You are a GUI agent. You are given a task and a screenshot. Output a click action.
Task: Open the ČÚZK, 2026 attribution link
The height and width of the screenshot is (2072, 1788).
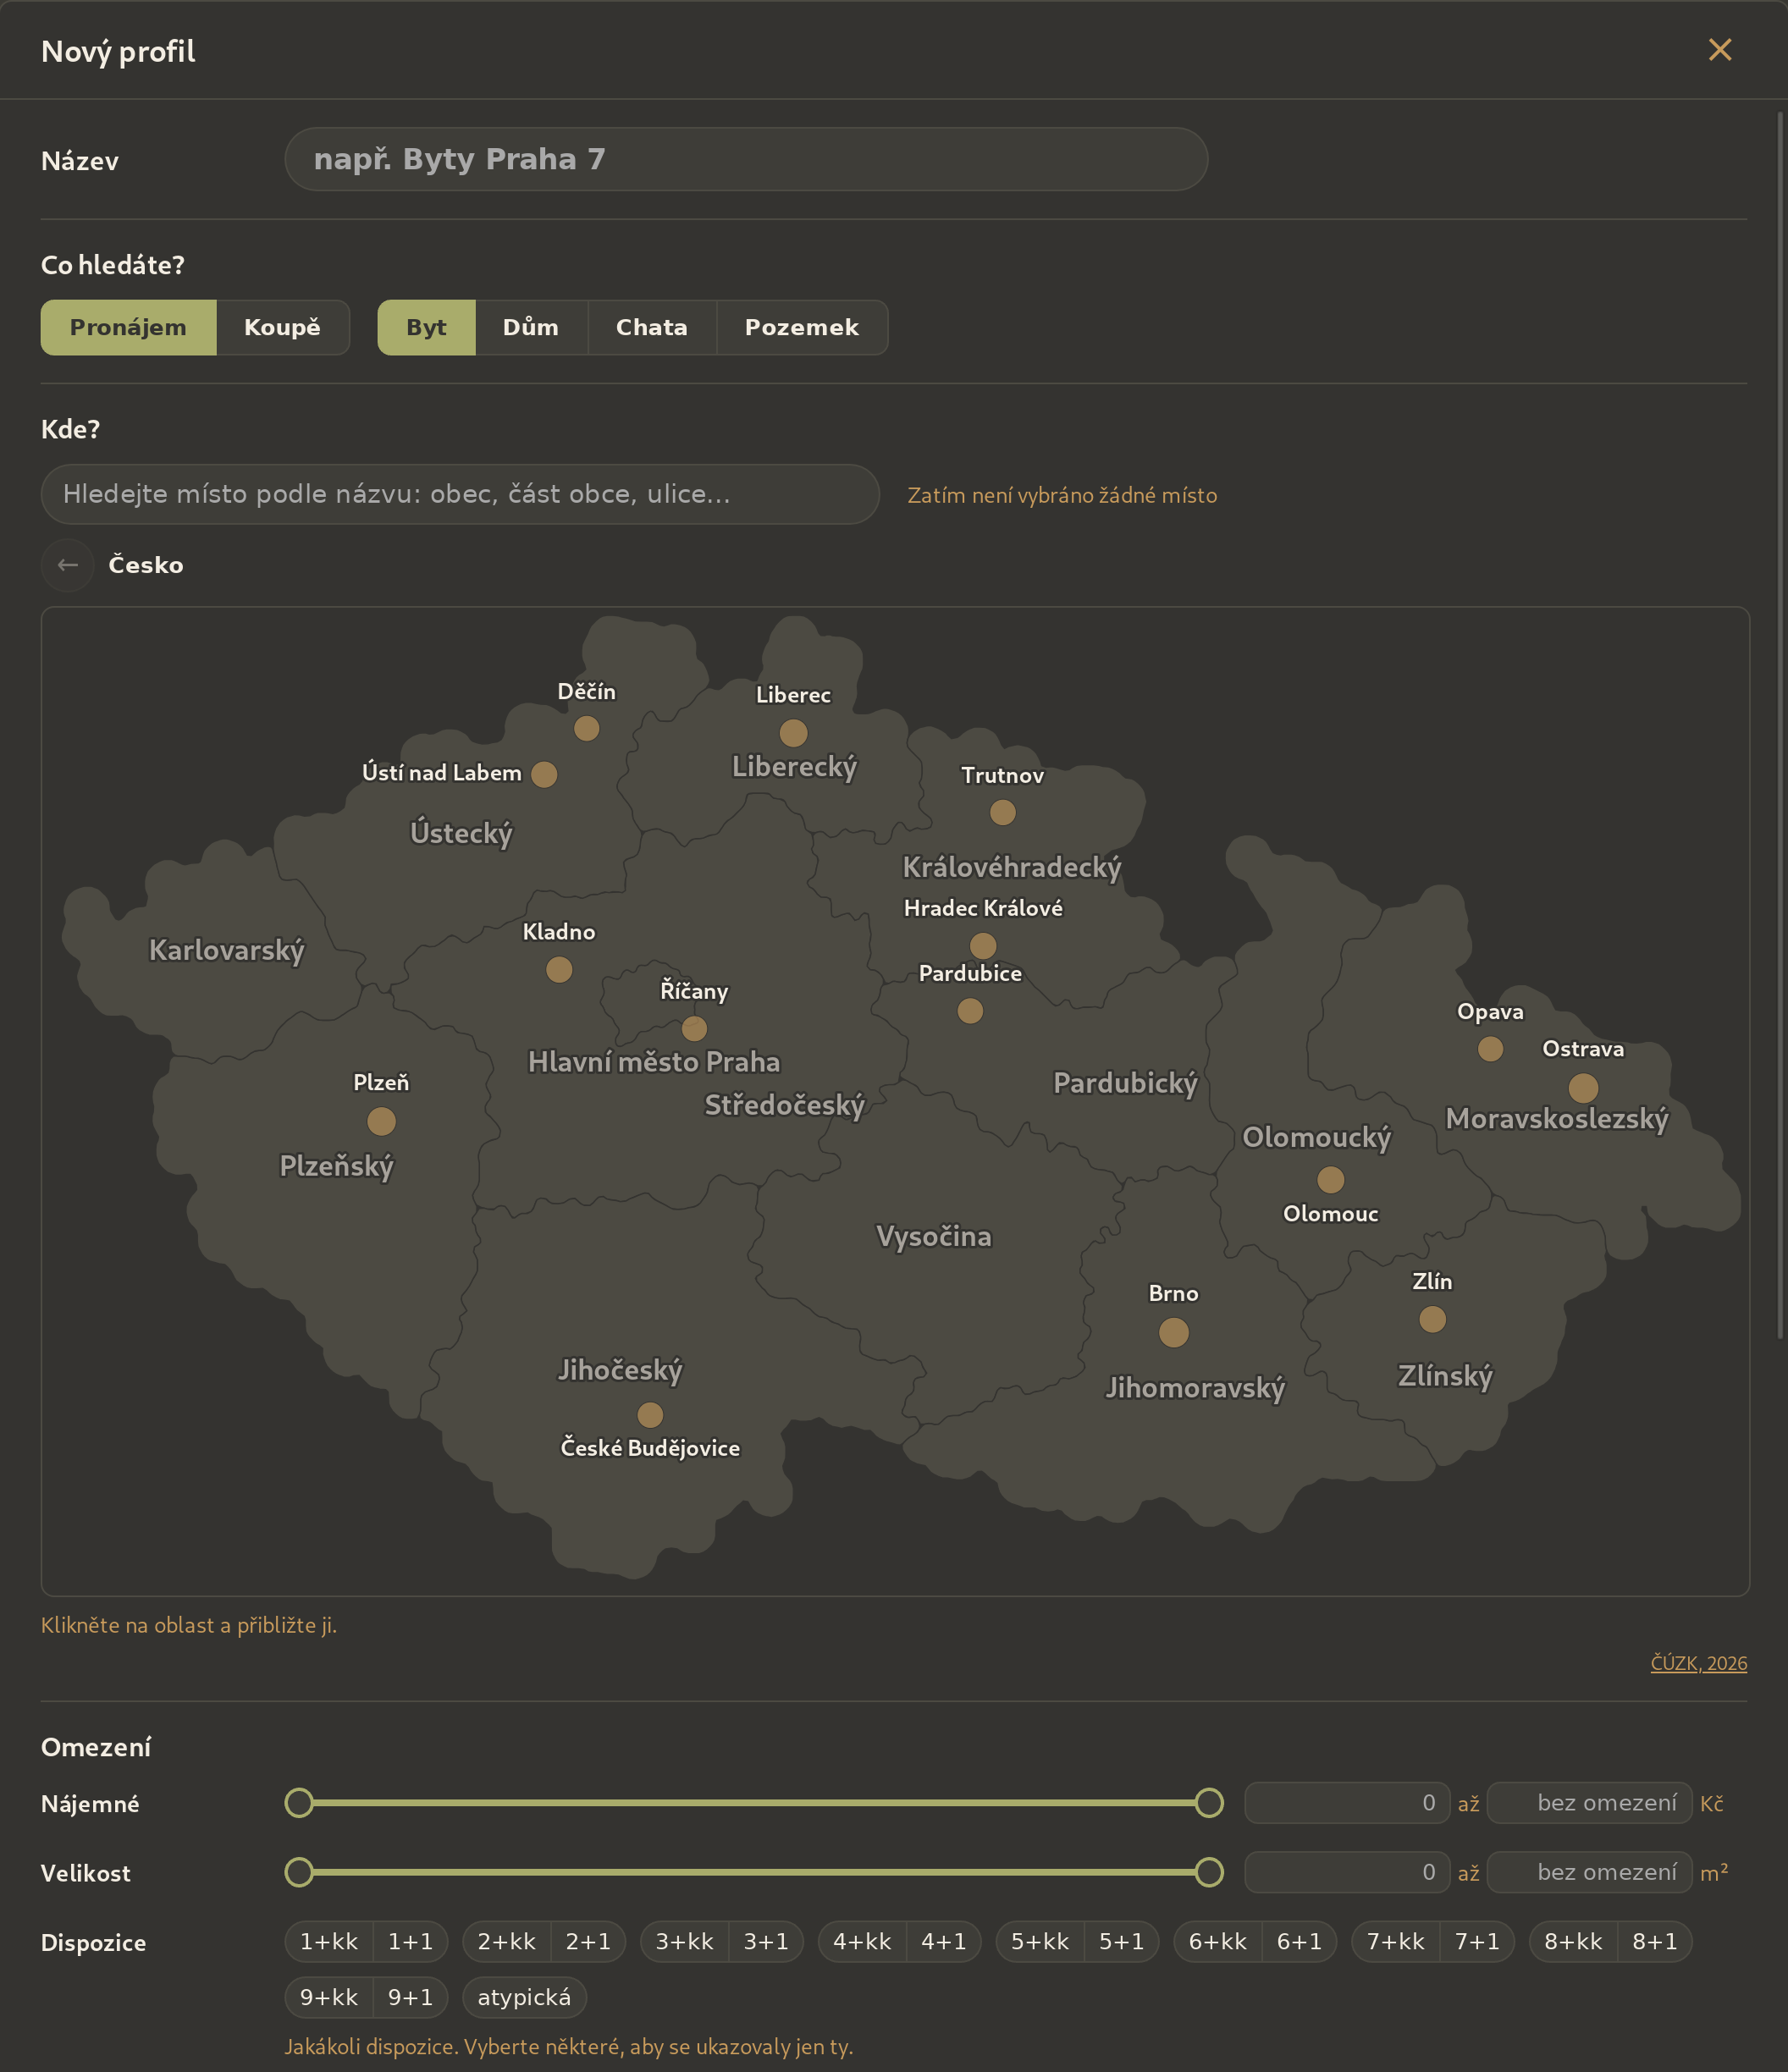tap(1698, 1662)
